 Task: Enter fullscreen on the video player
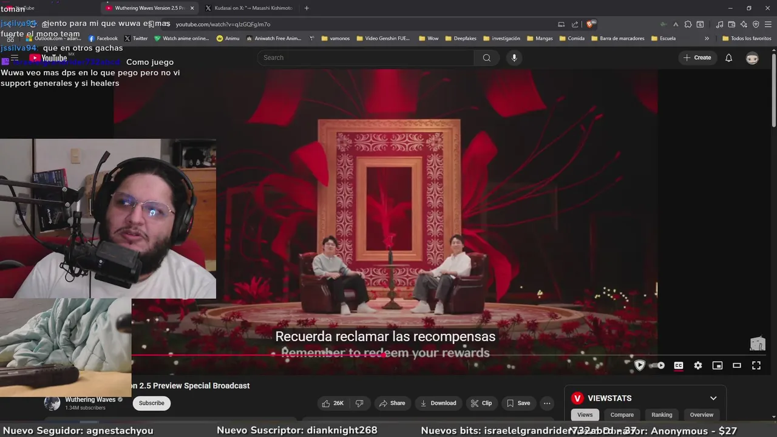click(756, 365)
